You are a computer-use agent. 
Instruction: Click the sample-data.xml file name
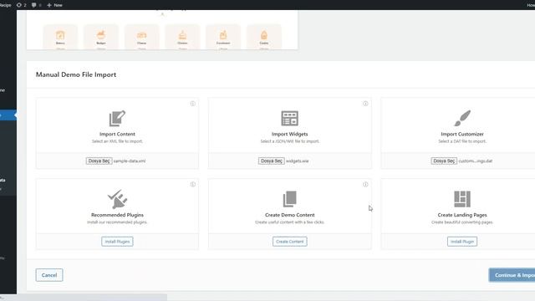[130, 161]
